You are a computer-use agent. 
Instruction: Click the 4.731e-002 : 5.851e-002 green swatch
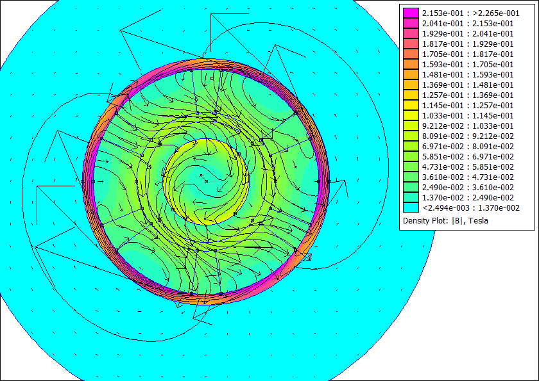coord(411,166)
